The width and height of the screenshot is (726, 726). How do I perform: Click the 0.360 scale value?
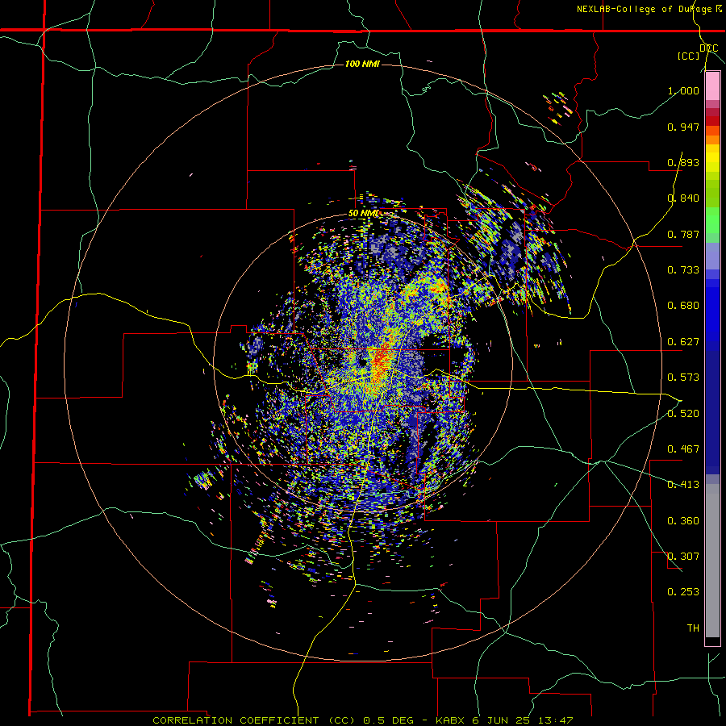click(683, 521)
